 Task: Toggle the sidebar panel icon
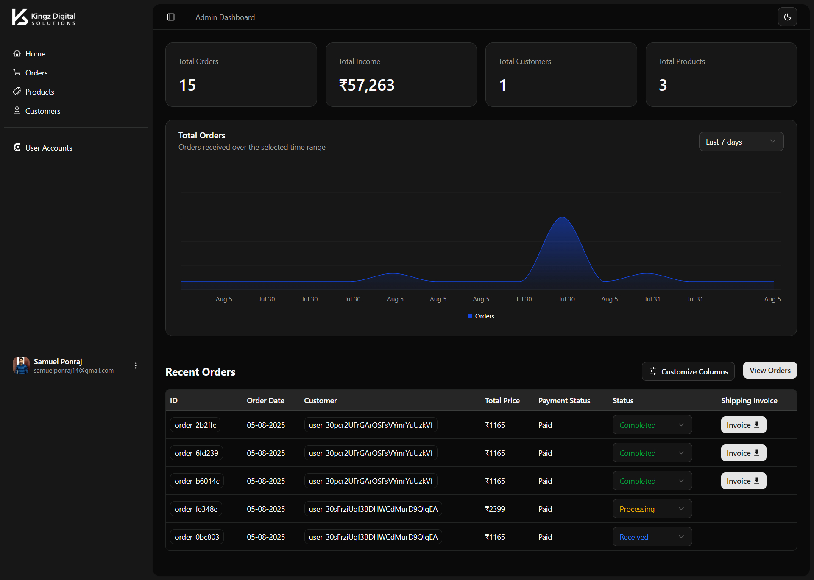(171, 17)
